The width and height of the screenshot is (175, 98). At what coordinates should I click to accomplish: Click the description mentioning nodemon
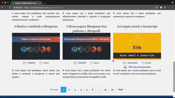click(36, 16)
